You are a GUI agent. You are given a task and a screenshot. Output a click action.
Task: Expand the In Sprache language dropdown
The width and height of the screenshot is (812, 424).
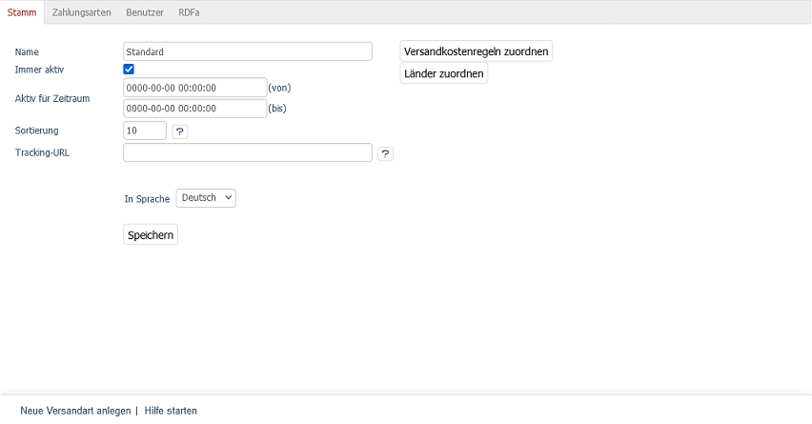tap(206, 198)
